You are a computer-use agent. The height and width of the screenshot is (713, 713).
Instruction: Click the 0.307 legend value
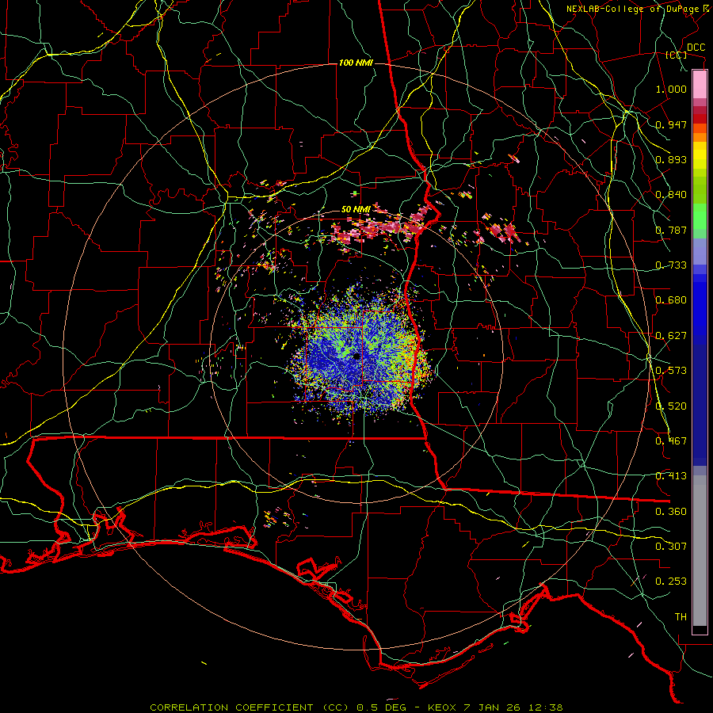point(671,547)
